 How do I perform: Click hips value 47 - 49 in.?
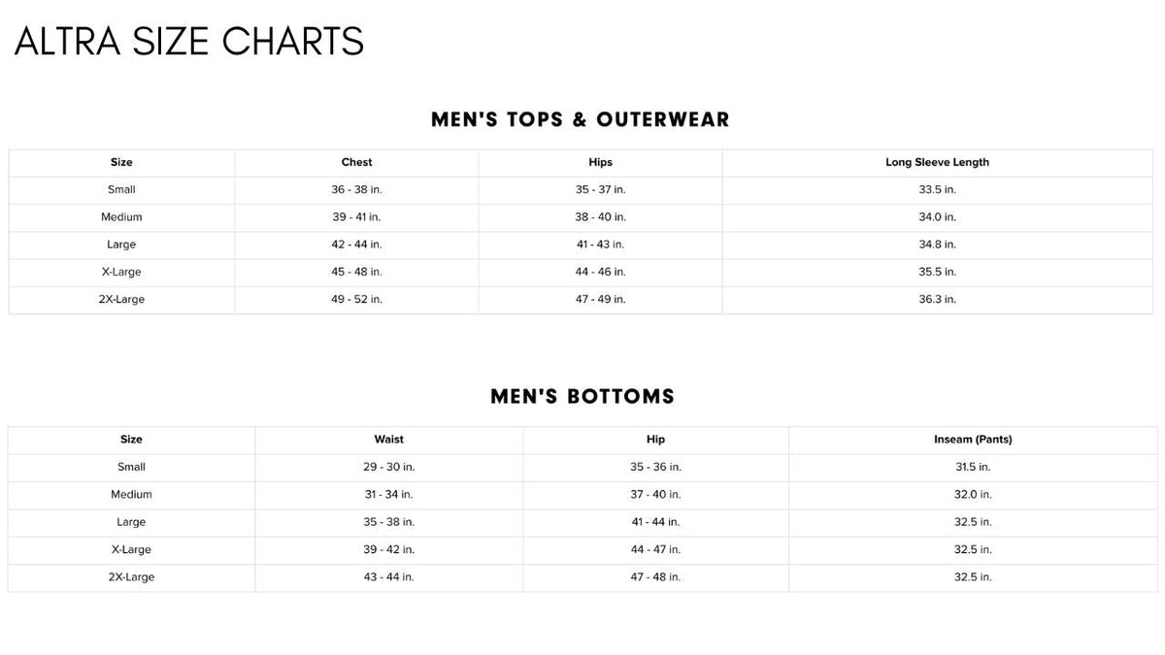[600, 300]
